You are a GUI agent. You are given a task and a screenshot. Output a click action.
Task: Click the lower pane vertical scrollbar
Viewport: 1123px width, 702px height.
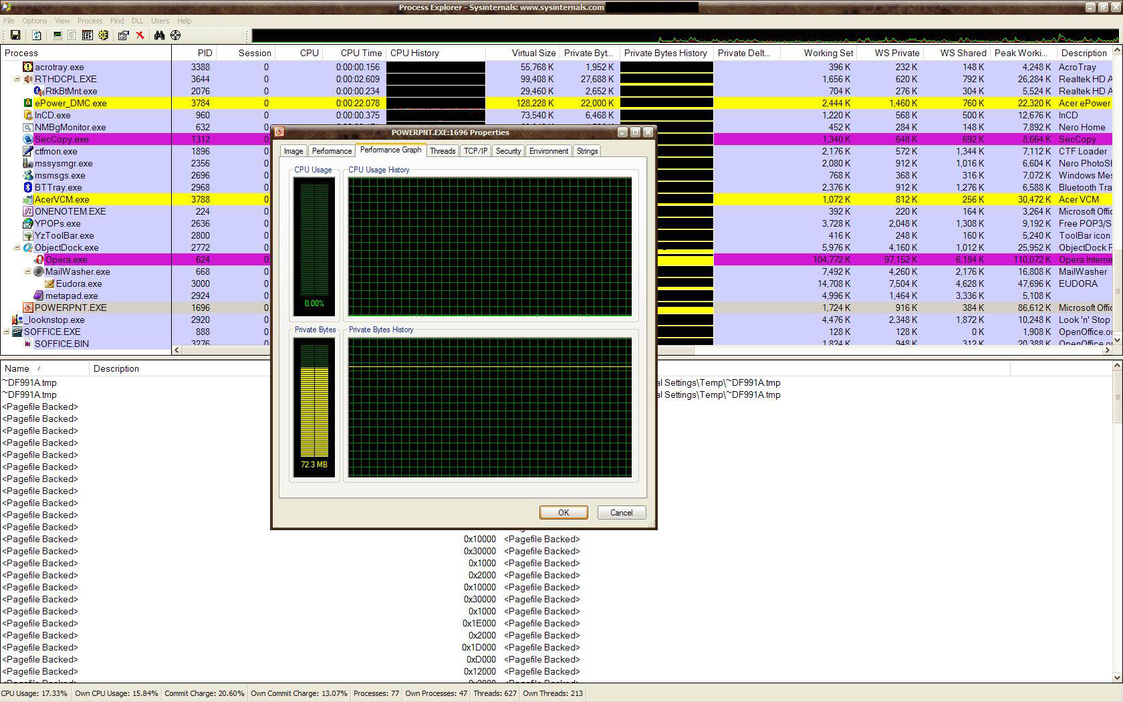tap(1117, 521)
